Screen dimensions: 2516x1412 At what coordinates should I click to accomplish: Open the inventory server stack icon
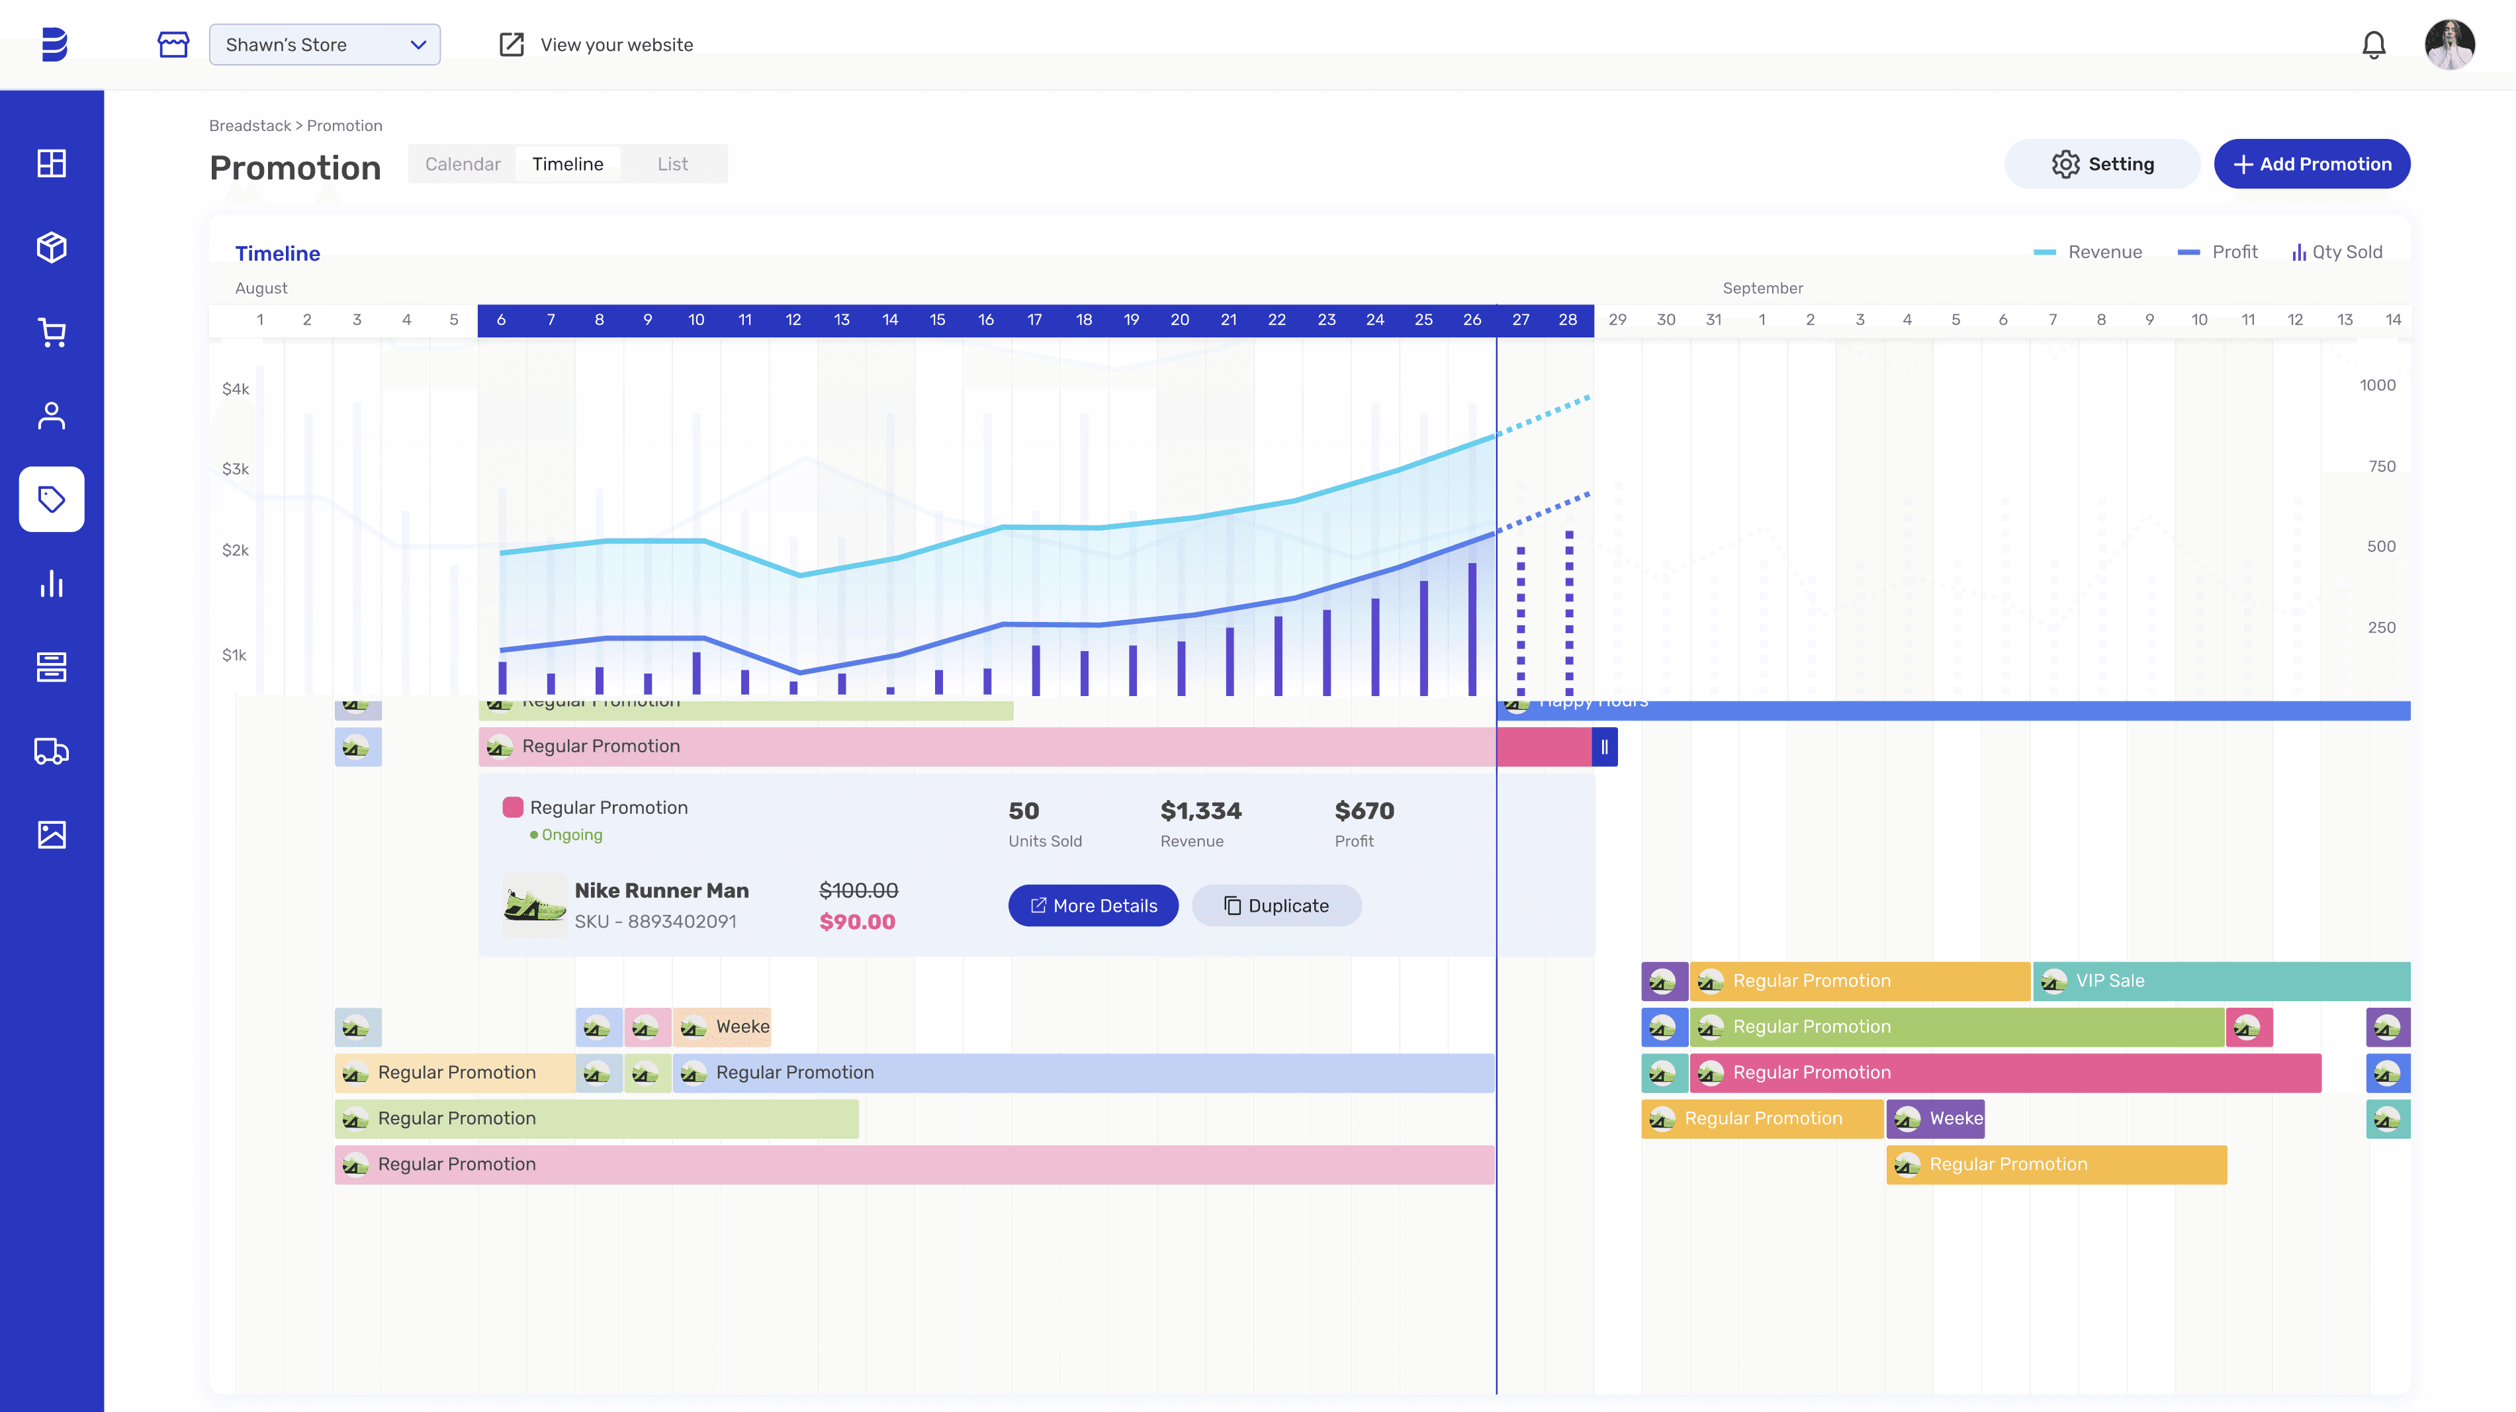coord(52,668)
